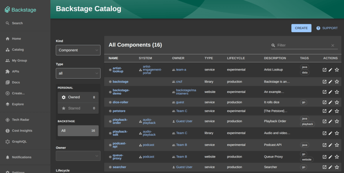Edit podcast-api with pencil icon
Image resolution: width=344 pixels, height=173 pixels.
[x=331, y=145]
